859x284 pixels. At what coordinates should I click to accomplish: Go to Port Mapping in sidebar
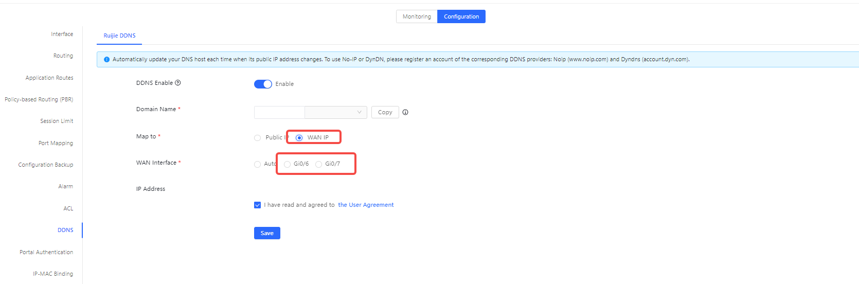click(56, 143)
